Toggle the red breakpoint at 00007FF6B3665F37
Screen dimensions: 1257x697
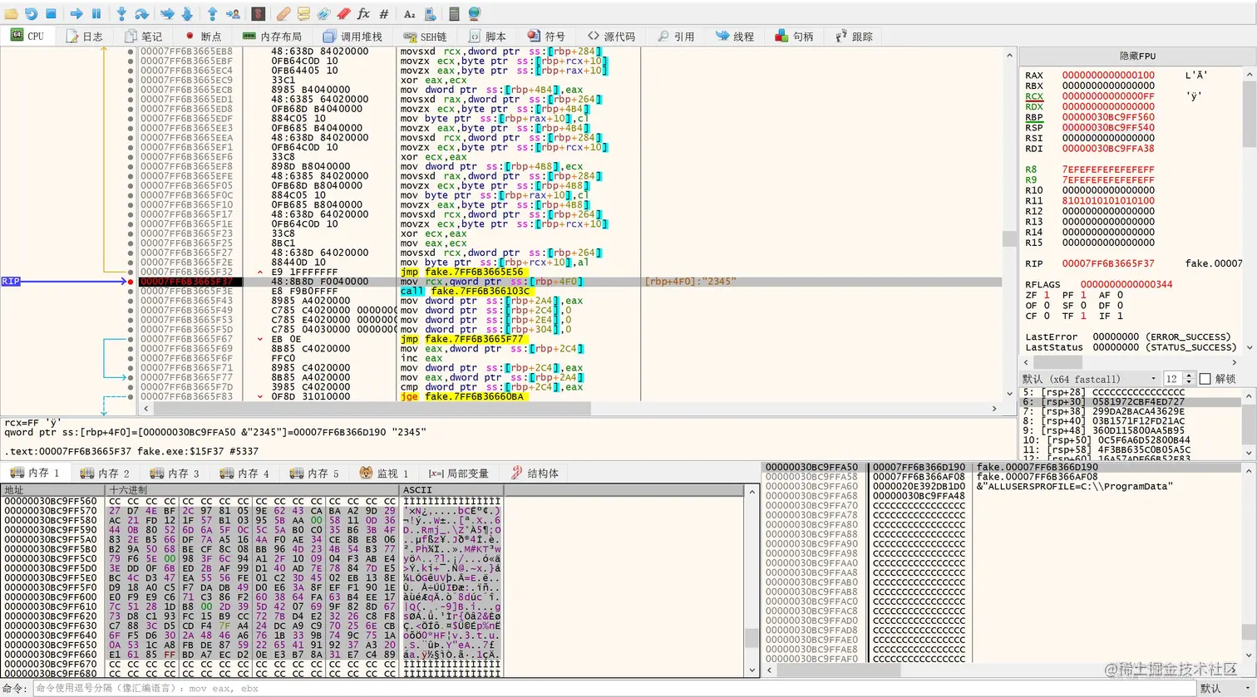pos(131,282)
